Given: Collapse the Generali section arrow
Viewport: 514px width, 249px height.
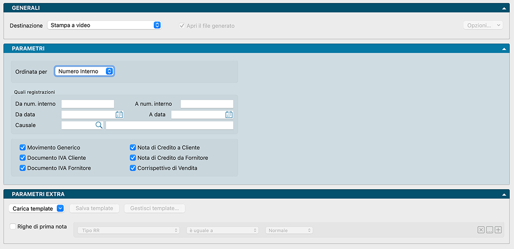Looking at the screenshot, I should pos(505,9).
